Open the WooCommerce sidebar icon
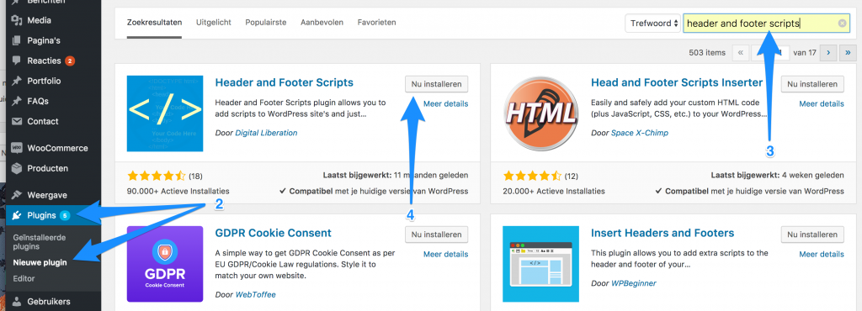This screenshot has height=311, width=862. point(17,148)
